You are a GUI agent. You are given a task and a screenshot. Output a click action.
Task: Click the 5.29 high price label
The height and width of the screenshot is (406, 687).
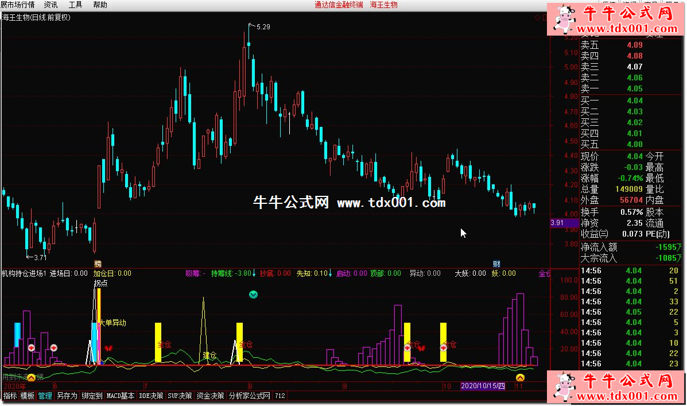(x=263, y=27)
